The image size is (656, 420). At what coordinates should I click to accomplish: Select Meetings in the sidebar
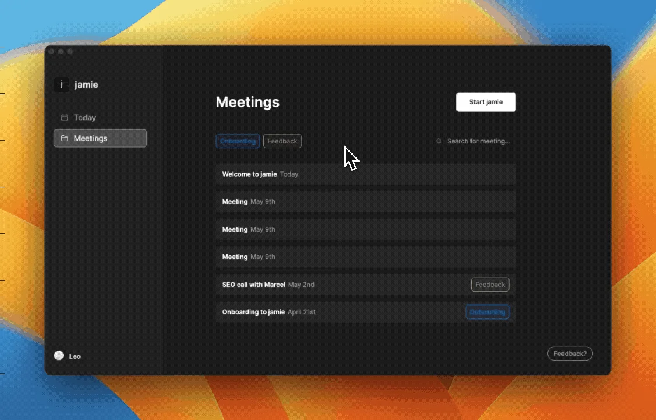click(90, 138)
